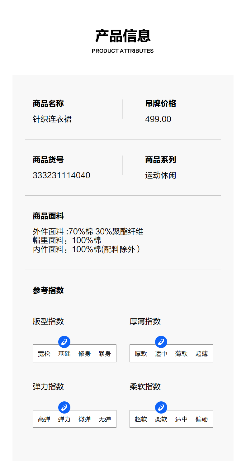Choose 超薄 thickness option

point(201,354)
